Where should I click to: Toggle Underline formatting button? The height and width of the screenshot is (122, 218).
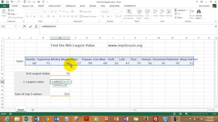(34, 17)
